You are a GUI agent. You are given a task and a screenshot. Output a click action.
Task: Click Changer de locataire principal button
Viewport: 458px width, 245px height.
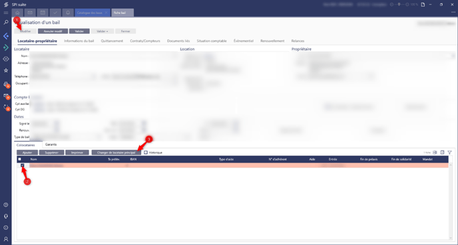[x=116, y=152]
